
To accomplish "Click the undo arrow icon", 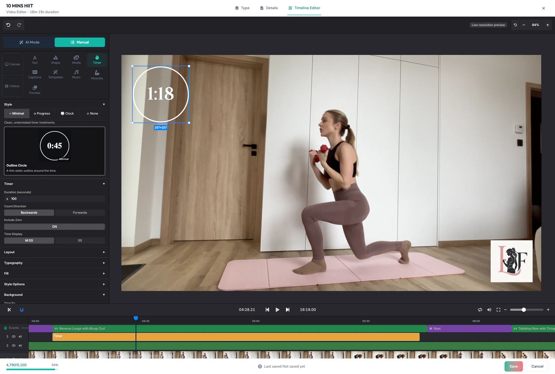I will (8, 25).
